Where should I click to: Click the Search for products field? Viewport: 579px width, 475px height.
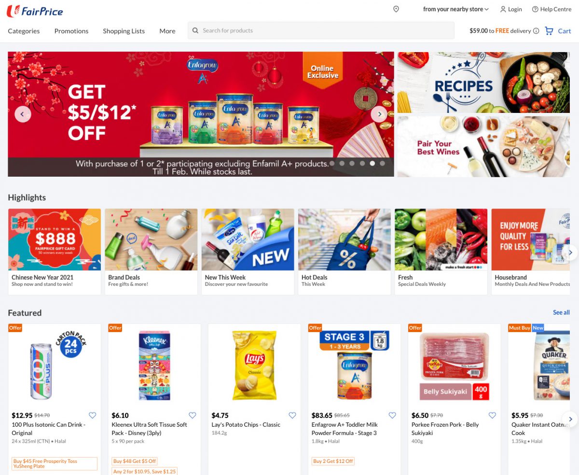321,30
